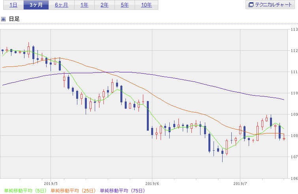This screenshot has width=298, height=194.
Task: Click the 108 price axis label
Action: click(294, 135)
